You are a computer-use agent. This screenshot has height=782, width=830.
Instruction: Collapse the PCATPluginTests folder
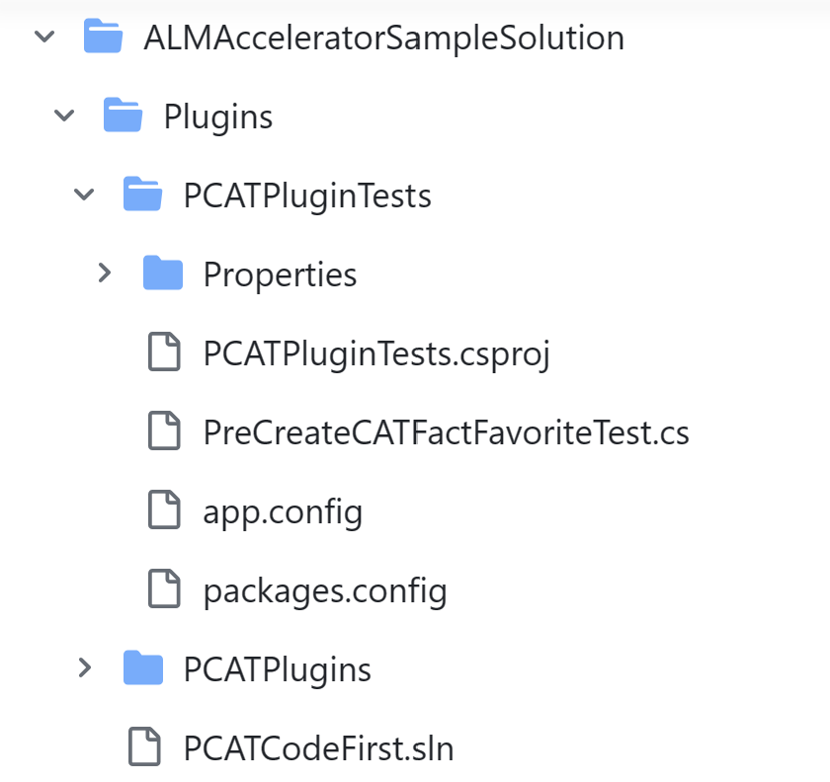[83, 195]
